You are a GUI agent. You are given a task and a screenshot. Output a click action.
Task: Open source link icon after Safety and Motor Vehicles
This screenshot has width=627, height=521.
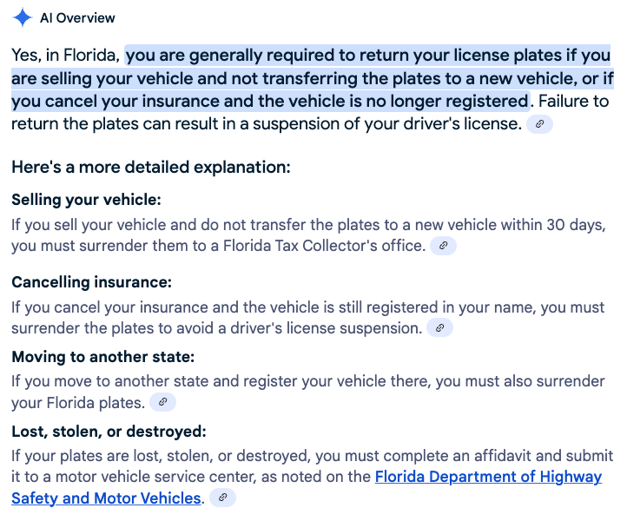222,498
